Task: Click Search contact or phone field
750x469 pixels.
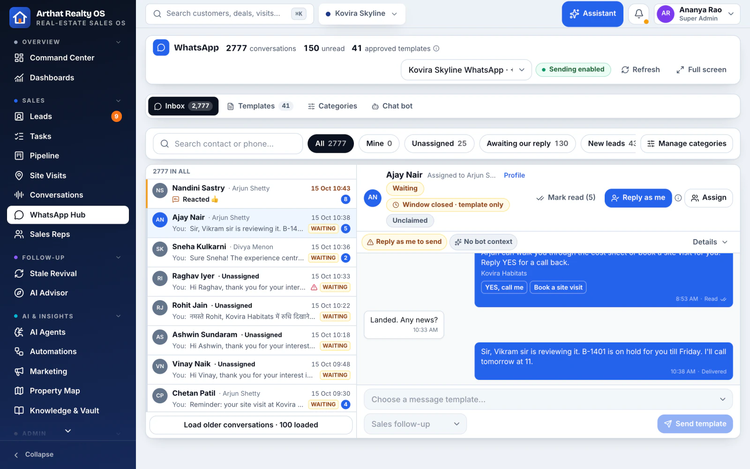Action: coord(228,144)
